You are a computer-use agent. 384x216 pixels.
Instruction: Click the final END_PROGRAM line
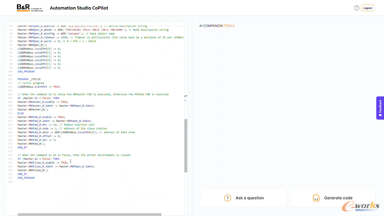pos(26,178)
